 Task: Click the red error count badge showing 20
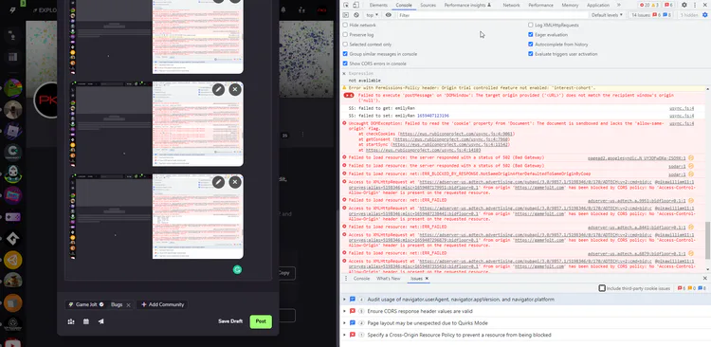(x=645, y=5)
